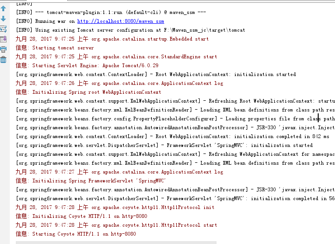Click 'Initializing Spring root WebApplicationContext' message
The width and height of the screenshot is (335, 244).
[x=89, y=92]
